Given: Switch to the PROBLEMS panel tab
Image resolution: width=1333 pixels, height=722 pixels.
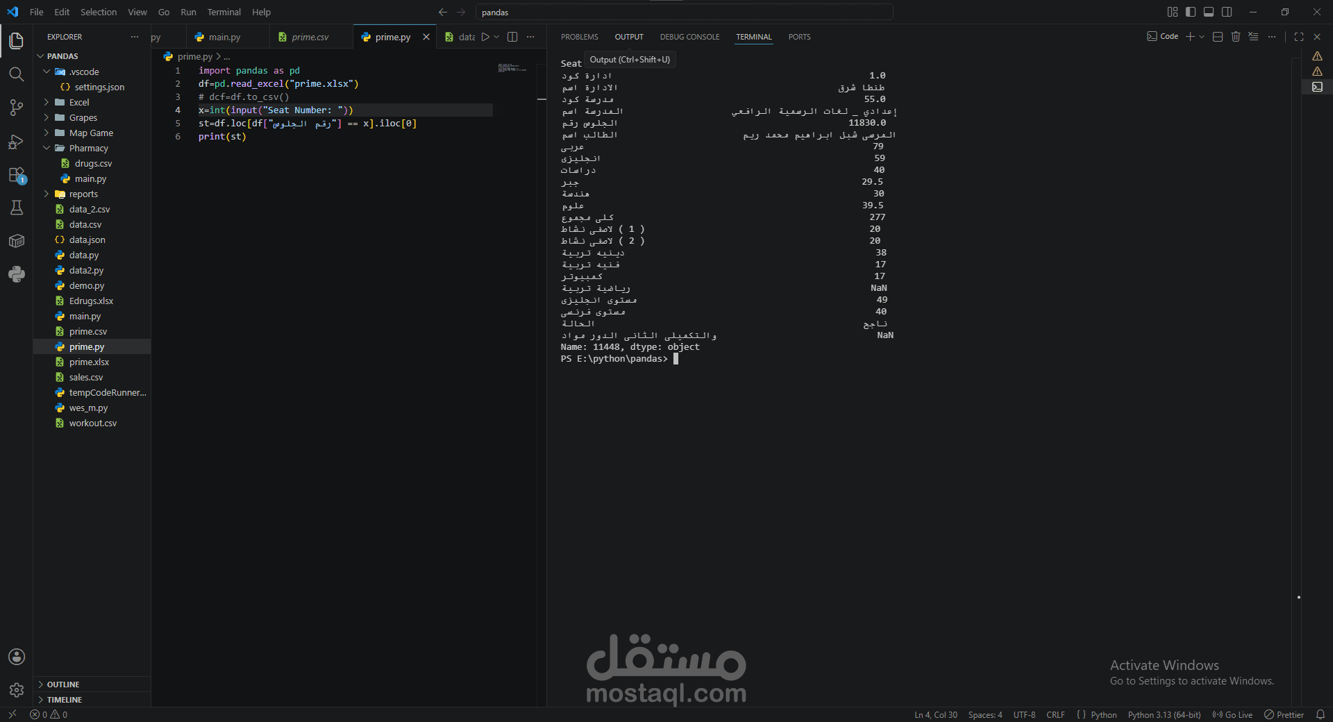Looking at the screenshot, I should click(x=579, y=37).
